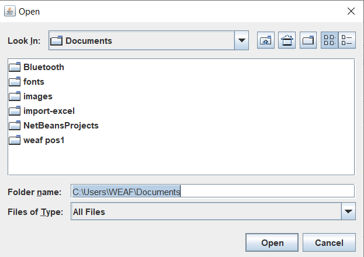Select the NetBeansProjects folder
The height and width of the screenshot is (257, 364).
61,126
